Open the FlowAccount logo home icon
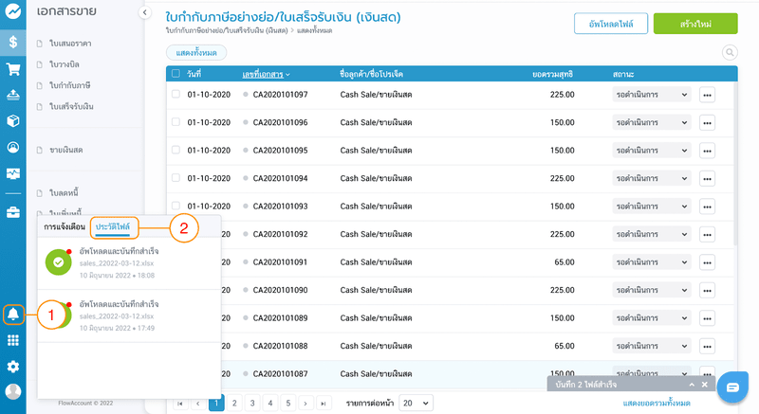The width and height of the screenshot is (759, 414). point(13,10)
